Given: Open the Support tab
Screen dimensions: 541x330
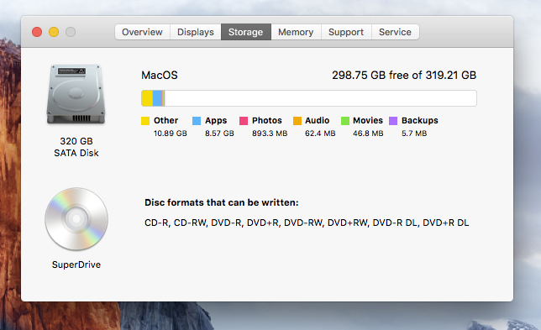Looking at the screenshot, I should coord(346,32).
